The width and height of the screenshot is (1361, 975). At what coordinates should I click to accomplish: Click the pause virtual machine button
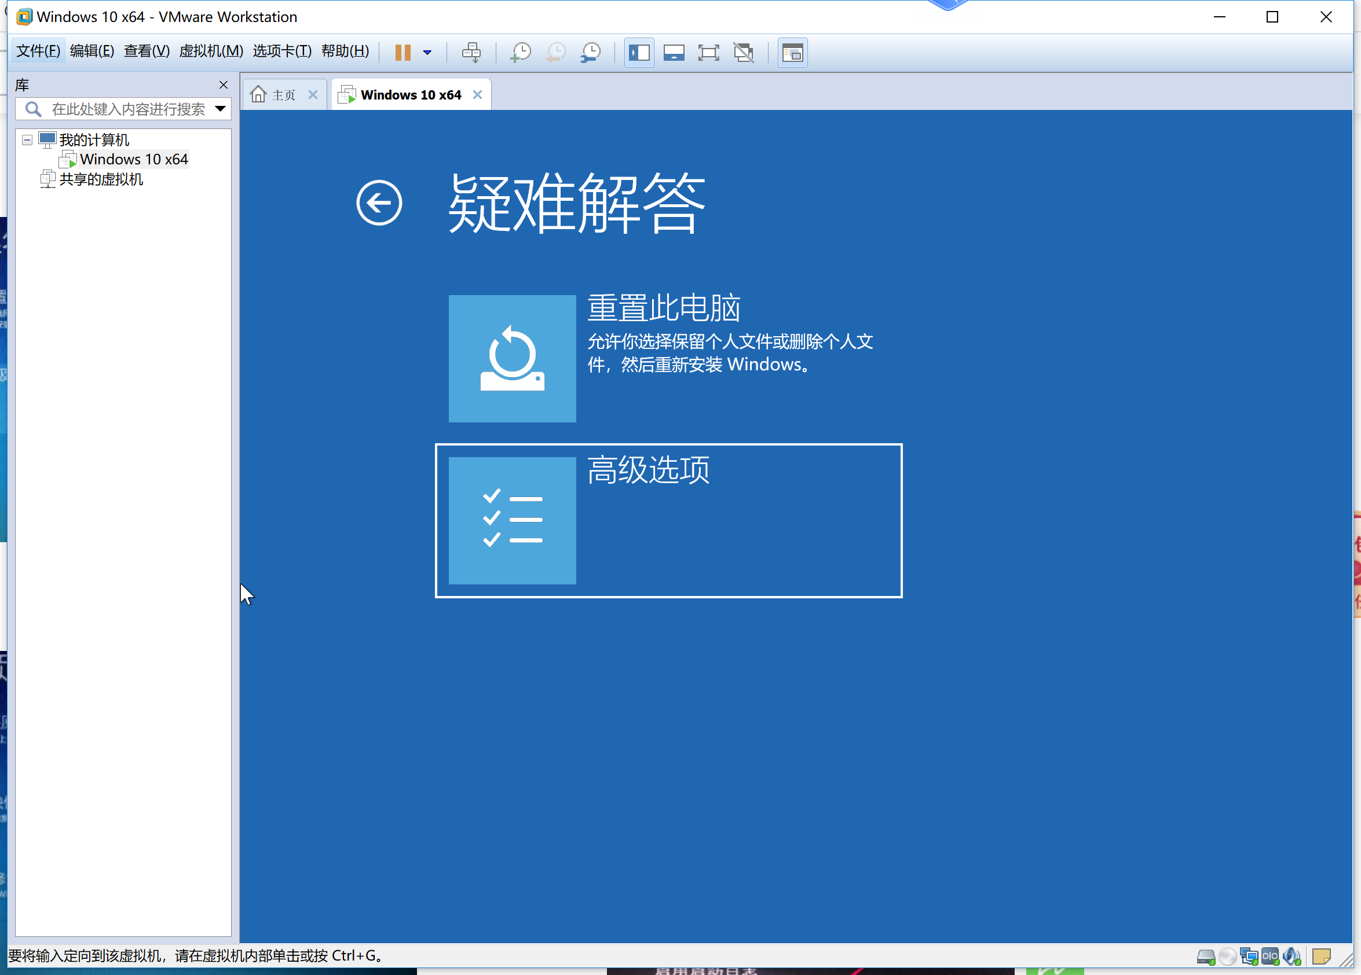(403, 52)
